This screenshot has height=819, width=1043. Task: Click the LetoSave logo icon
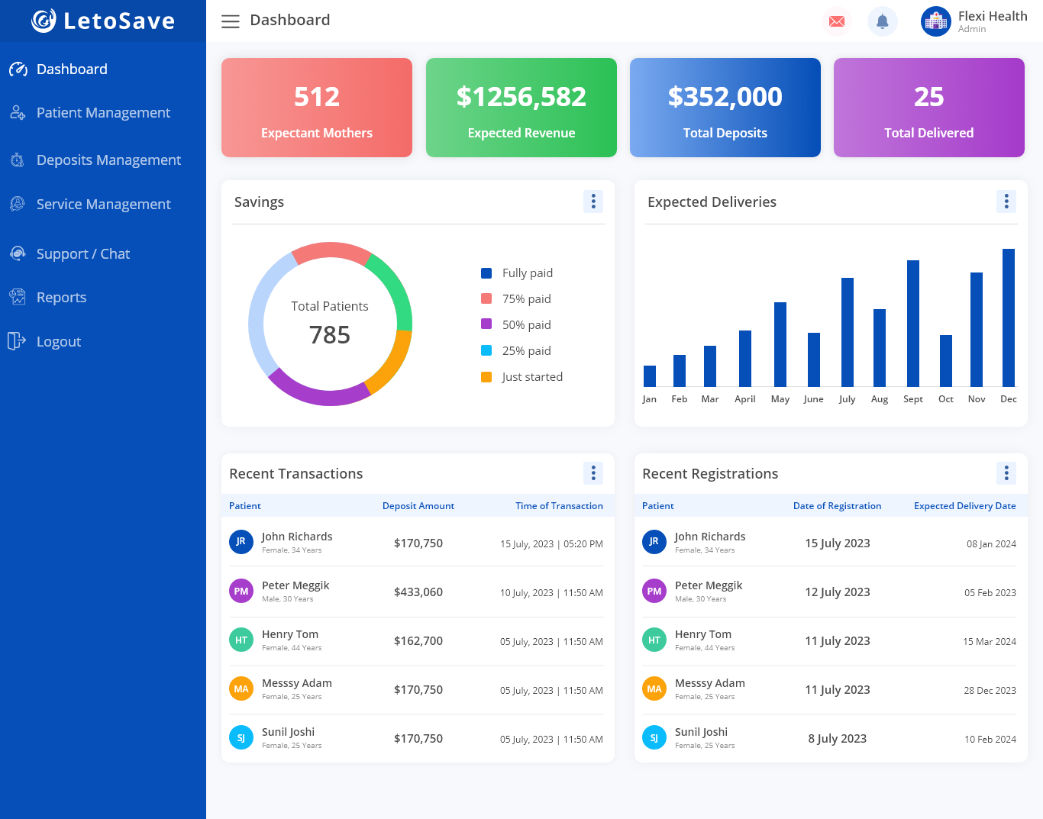[44, 21]
